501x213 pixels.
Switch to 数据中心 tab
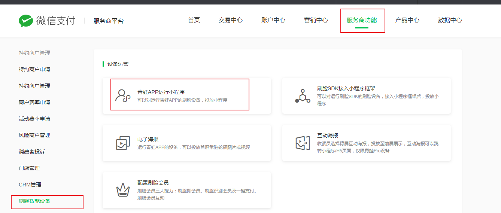point(450,20)
